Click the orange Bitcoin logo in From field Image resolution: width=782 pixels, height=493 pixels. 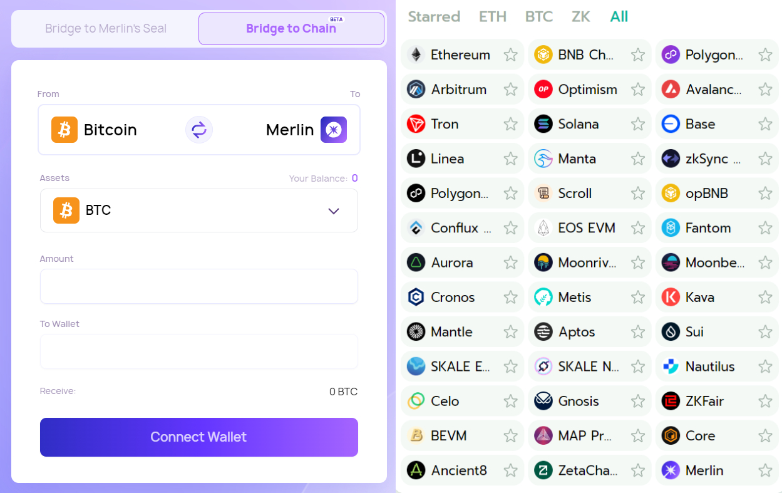pos(64,130)
